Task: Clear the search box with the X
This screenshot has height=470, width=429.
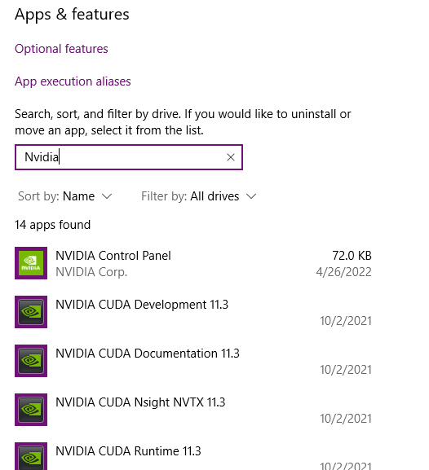Action: tap(231, 157)
